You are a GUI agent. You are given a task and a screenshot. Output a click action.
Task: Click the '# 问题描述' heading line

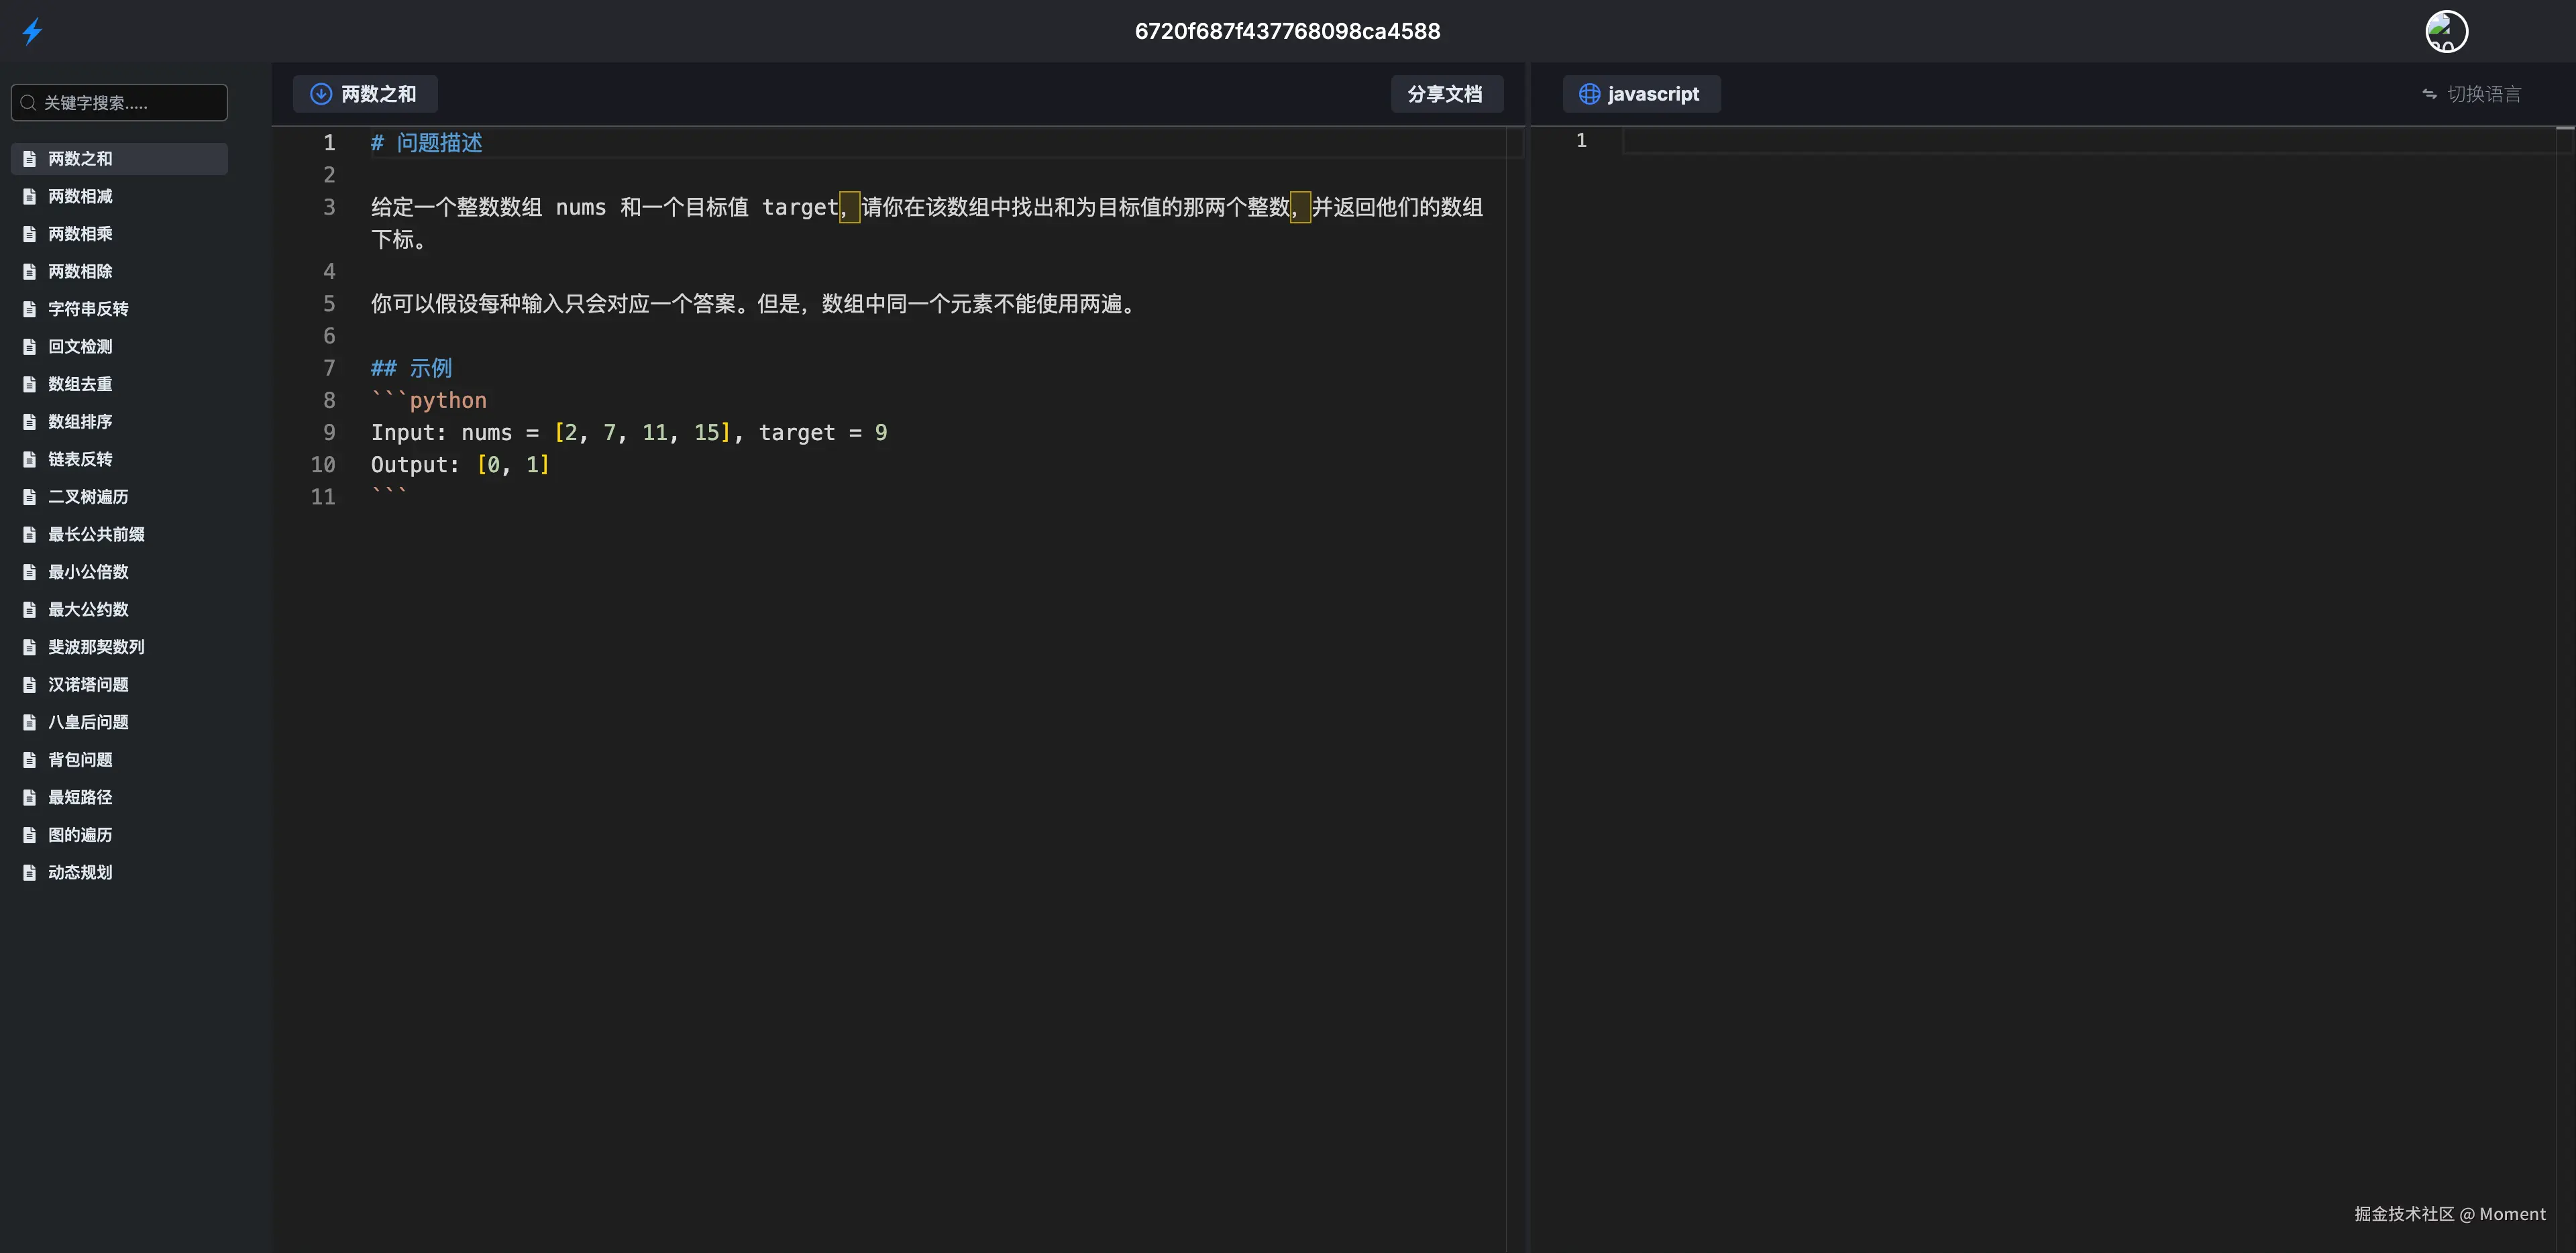point(427,143)
